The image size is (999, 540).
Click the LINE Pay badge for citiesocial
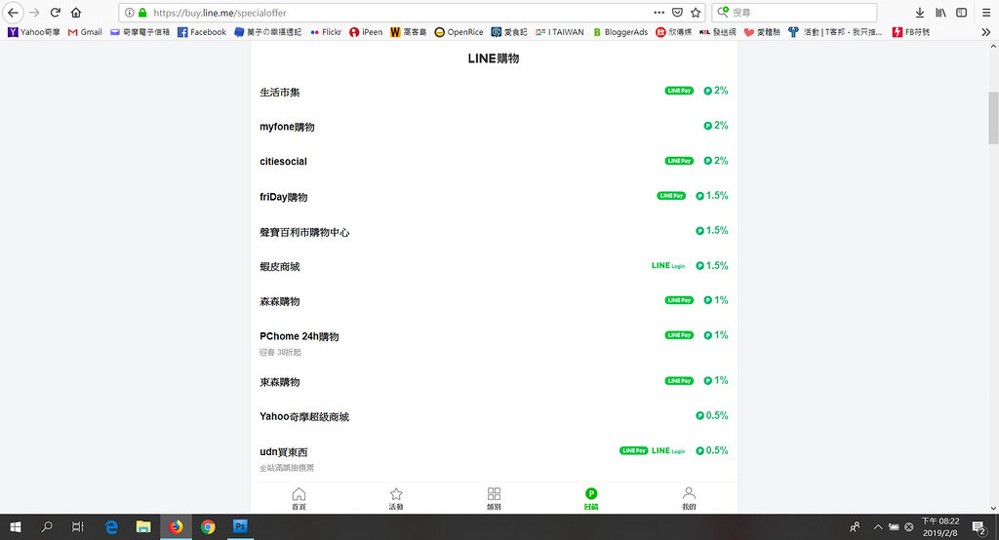(679, 161)
